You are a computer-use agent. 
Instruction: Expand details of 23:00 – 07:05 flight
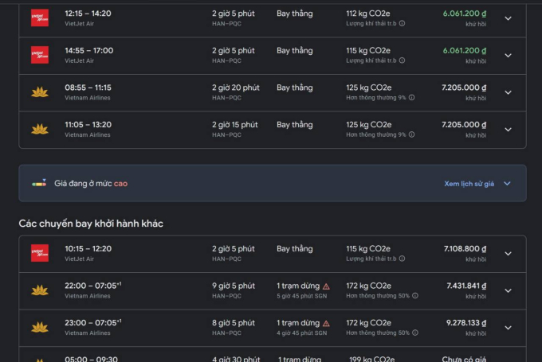509,327
